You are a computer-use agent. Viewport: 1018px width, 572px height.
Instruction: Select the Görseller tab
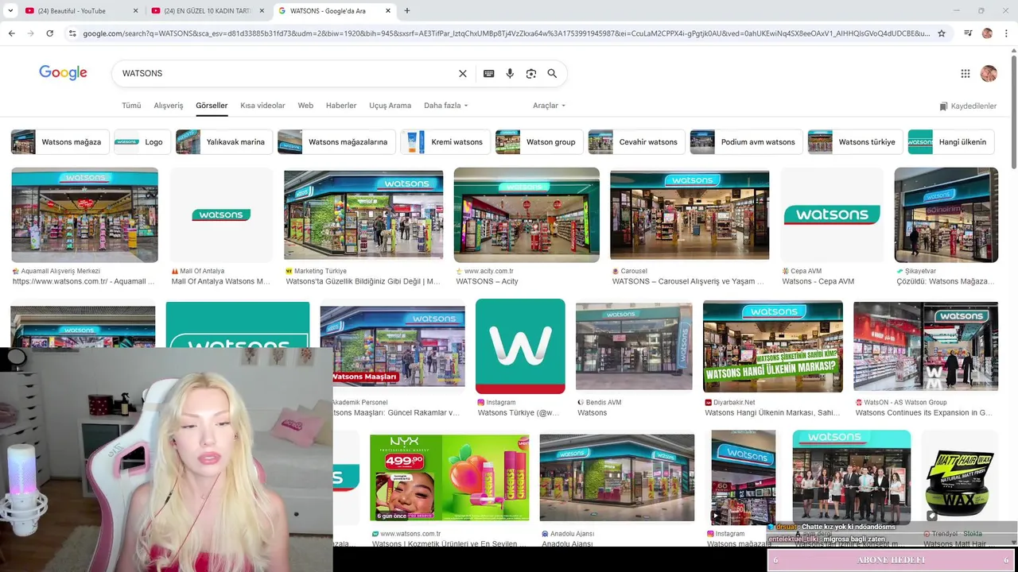(212, 106)
